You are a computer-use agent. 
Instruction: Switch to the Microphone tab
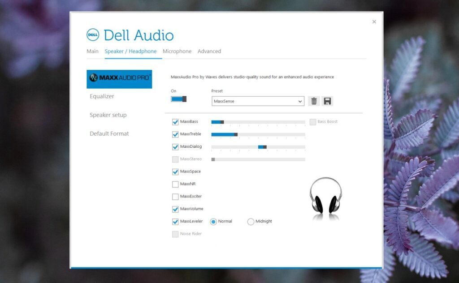(x=177, y=51)
